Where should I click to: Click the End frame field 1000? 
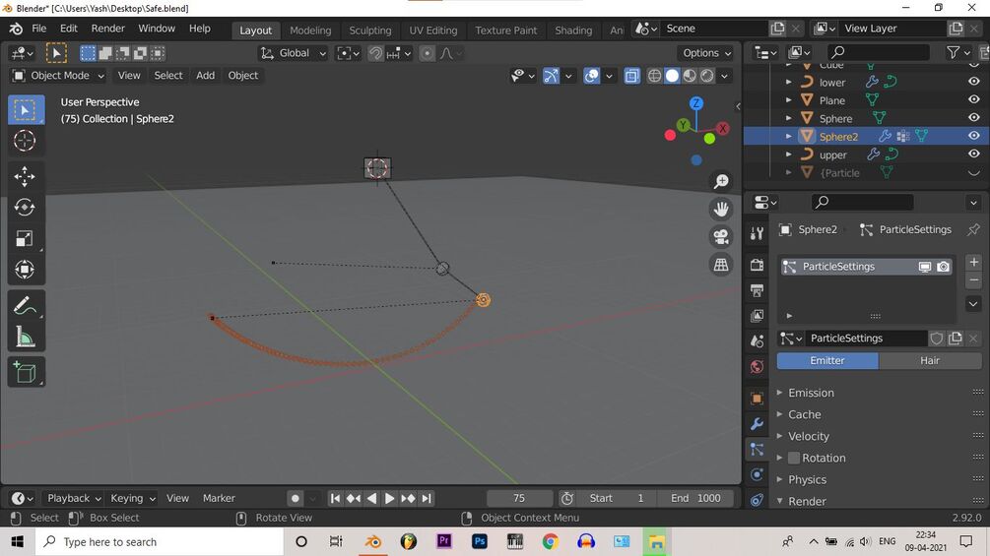(x=695, y=499)
